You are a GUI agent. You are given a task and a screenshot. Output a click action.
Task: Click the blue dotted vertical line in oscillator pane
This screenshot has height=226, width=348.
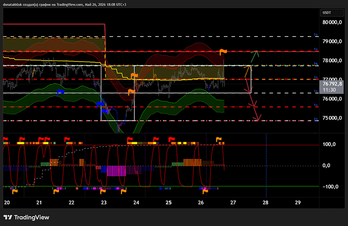(x=266, y=165)
